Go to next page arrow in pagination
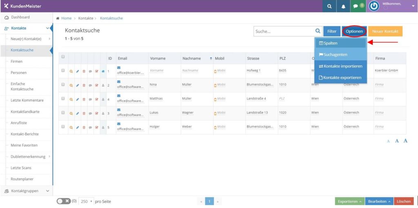Image resolution: width=418 pixels, height=208 pixels. pos(218,201)
